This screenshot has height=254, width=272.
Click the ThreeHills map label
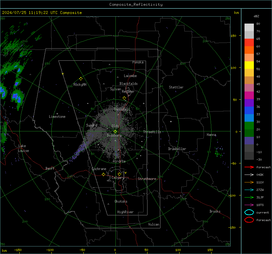point(152,132)
